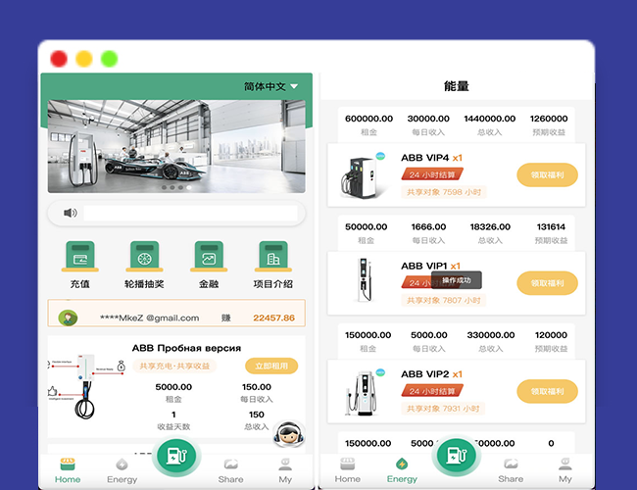The width and height of the screenshot is (637, 490).
Task: Tap the 金融 finance icon
Action: [x=209, y=257]
